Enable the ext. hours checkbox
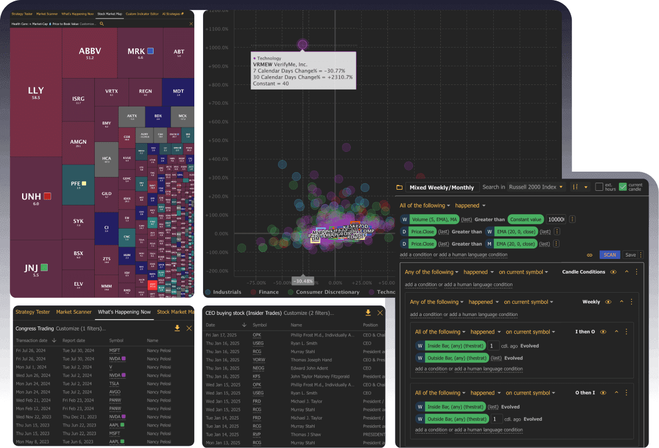Image resolution: width=659 pixels, height=448 pixels. 599,187
